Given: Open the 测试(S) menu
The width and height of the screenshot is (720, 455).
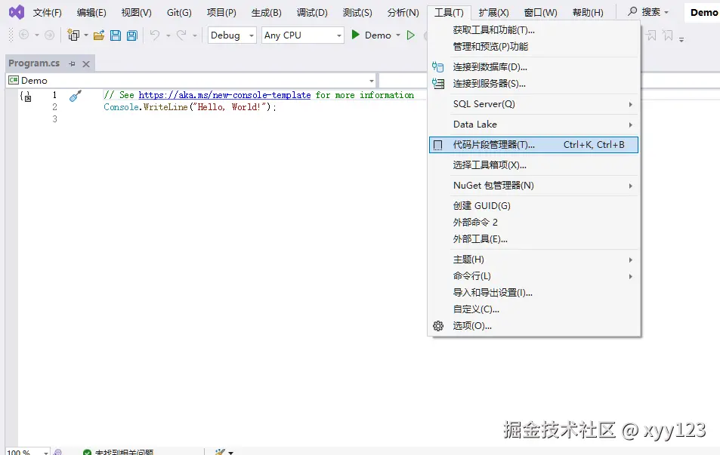Looking at the screenshot, I should pos(357,12).
